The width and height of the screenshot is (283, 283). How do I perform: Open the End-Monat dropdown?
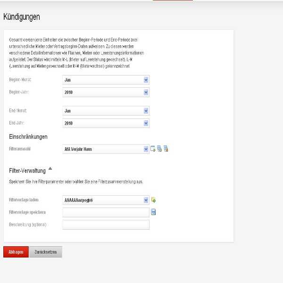click(x=106, y=111)
